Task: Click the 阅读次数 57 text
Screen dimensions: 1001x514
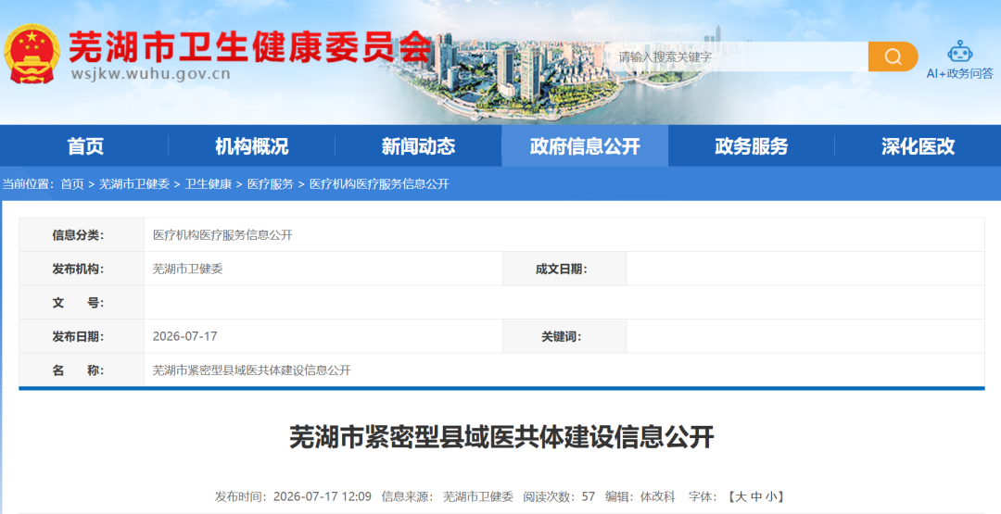Action: coord(559,496)
